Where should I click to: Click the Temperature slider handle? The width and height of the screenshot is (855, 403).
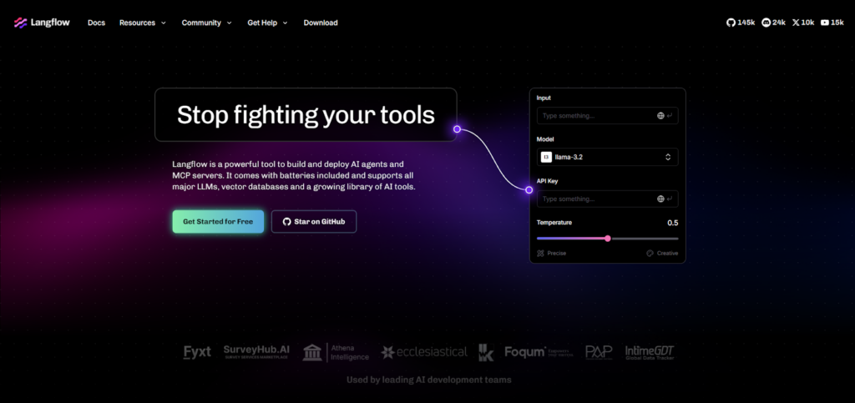tap(608, 239)
